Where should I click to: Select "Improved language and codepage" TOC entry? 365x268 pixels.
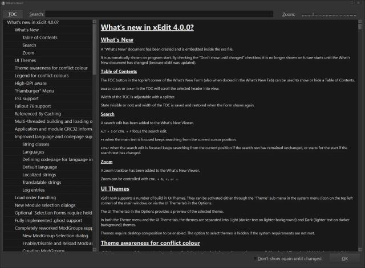tap(53, 137)
